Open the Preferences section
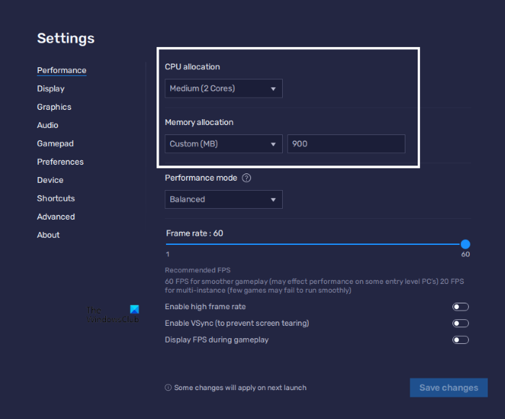 [60, 162]
